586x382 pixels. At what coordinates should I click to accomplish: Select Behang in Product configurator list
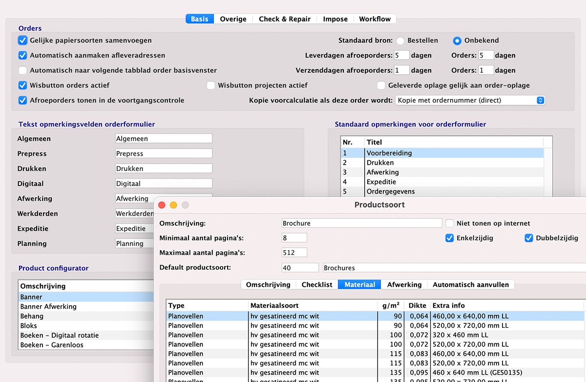[x=86, y=316]
